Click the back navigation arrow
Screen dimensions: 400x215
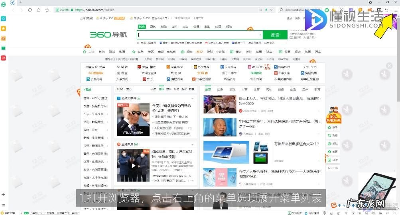13,10
